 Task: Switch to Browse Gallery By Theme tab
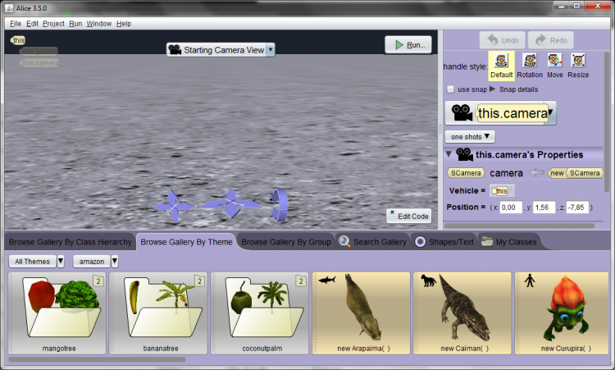186,242
